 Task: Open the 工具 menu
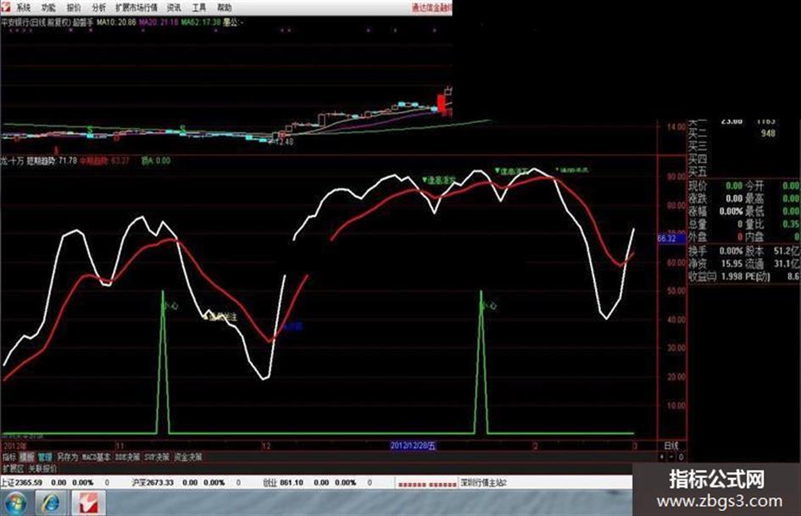coord(199,7)
